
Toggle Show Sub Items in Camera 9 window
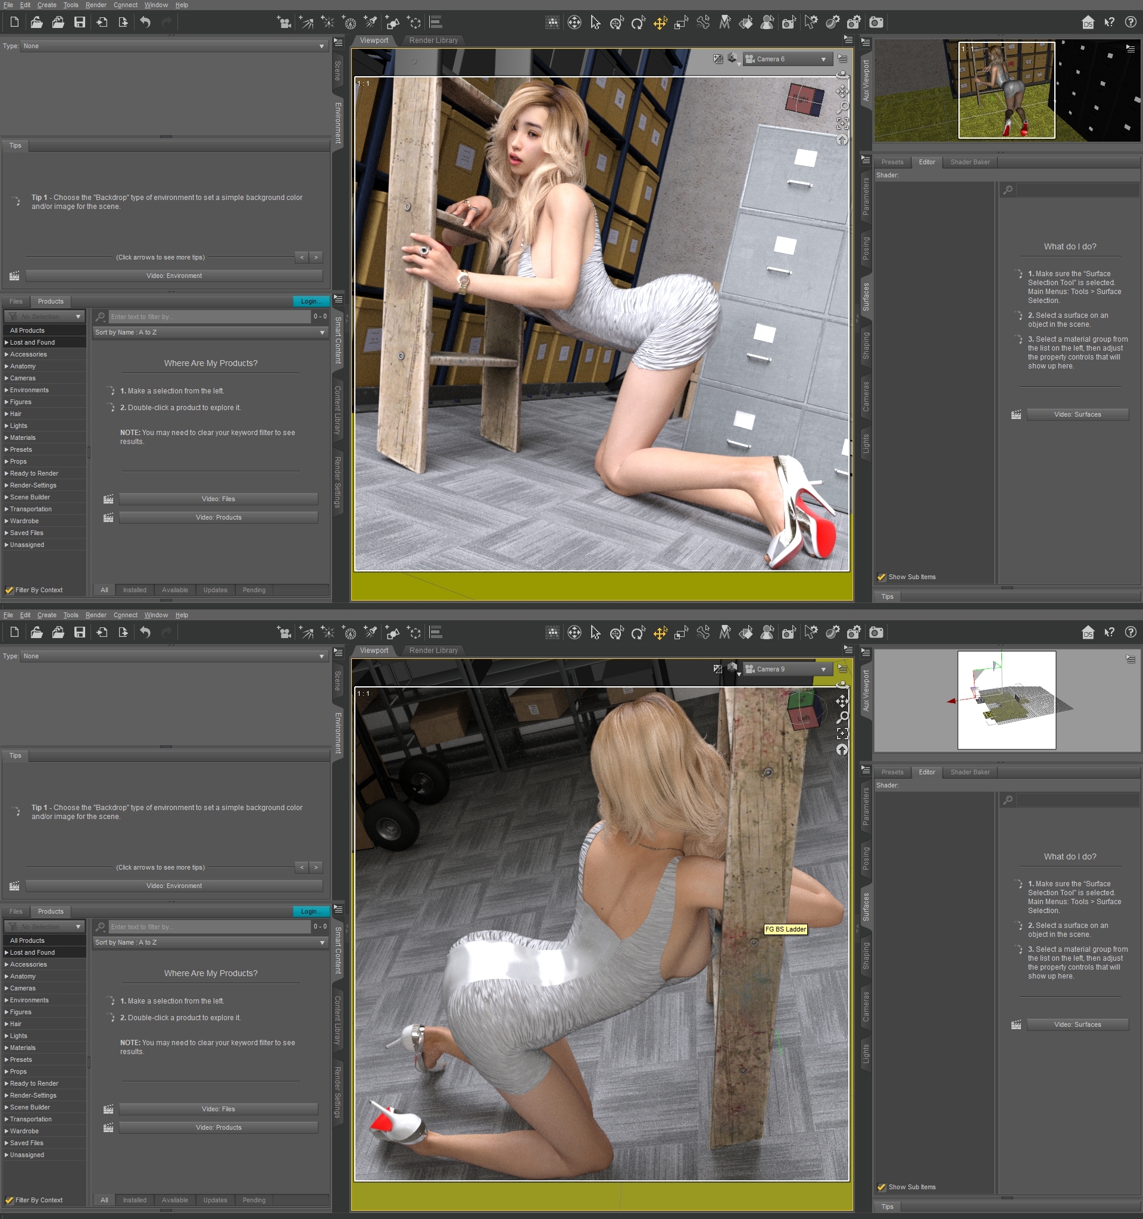pyautogui.click(x=882, y=1187)
